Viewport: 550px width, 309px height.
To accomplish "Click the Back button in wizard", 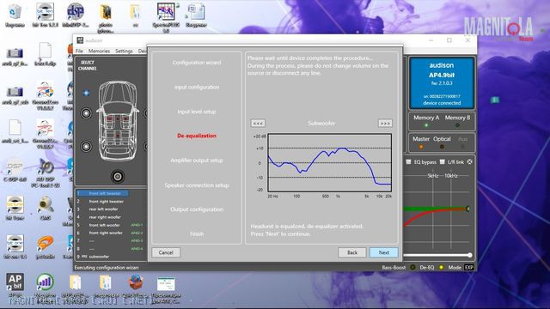I will (x=352, y=252).
